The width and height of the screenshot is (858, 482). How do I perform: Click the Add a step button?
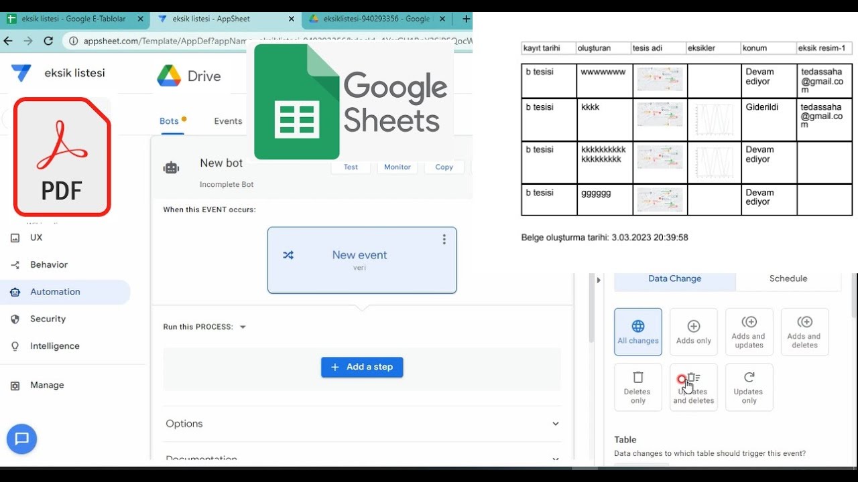(362, 367)
